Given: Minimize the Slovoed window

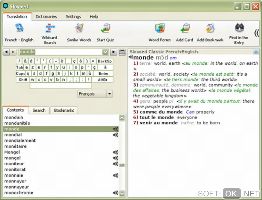Looking at the screenshot, I should pos(237,6).
